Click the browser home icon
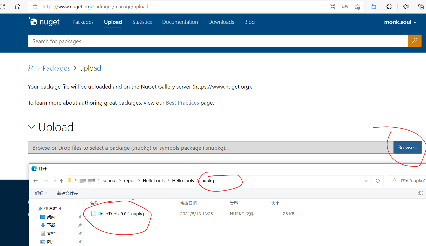 pos(18,7)
